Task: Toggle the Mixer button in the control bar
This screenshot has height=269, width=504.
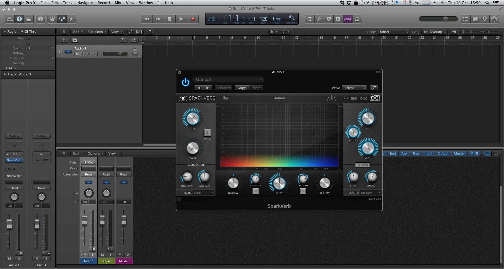Action: click(x=62, y=19)
